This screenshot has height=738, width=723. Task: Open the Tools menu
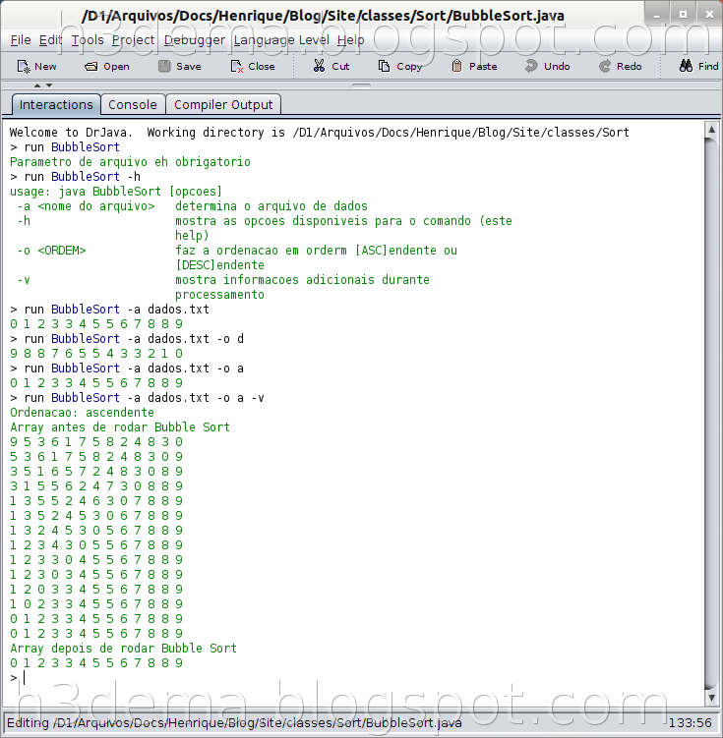pyautogui.click(x=88, y=40)
